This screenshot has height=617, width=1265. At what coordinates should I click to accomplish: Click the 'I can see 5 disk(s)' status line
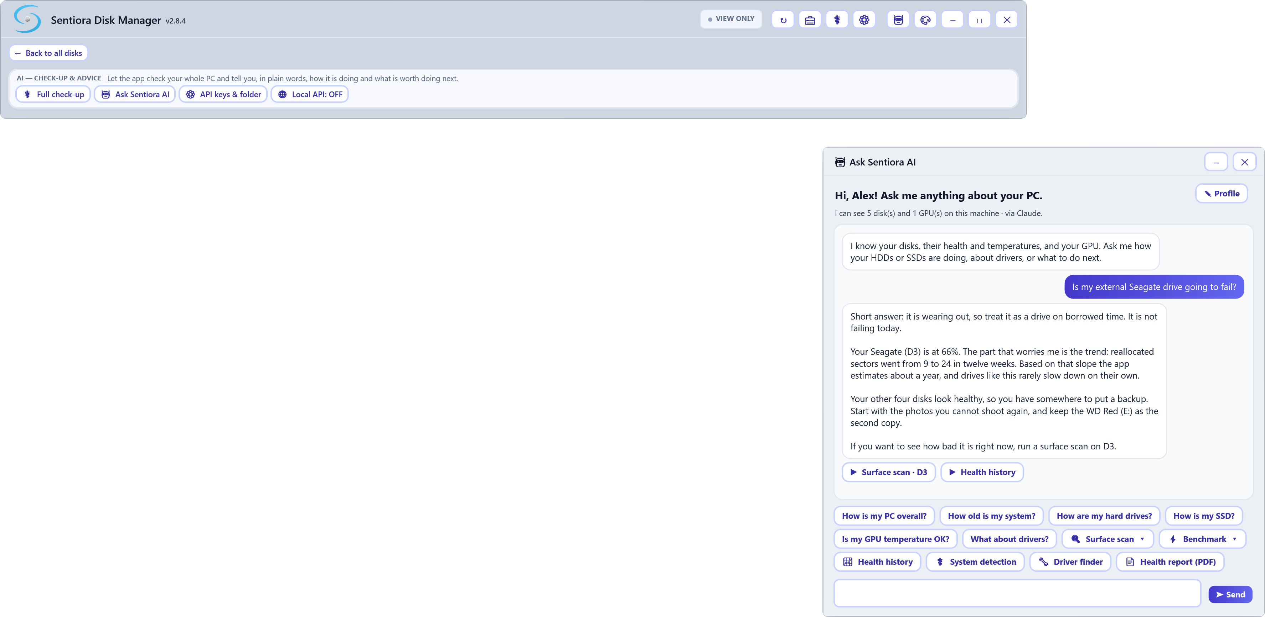939,213
